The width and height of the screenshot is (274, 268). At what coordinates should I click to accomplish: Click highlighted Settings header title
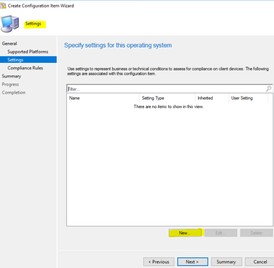[x=33, y=23]
